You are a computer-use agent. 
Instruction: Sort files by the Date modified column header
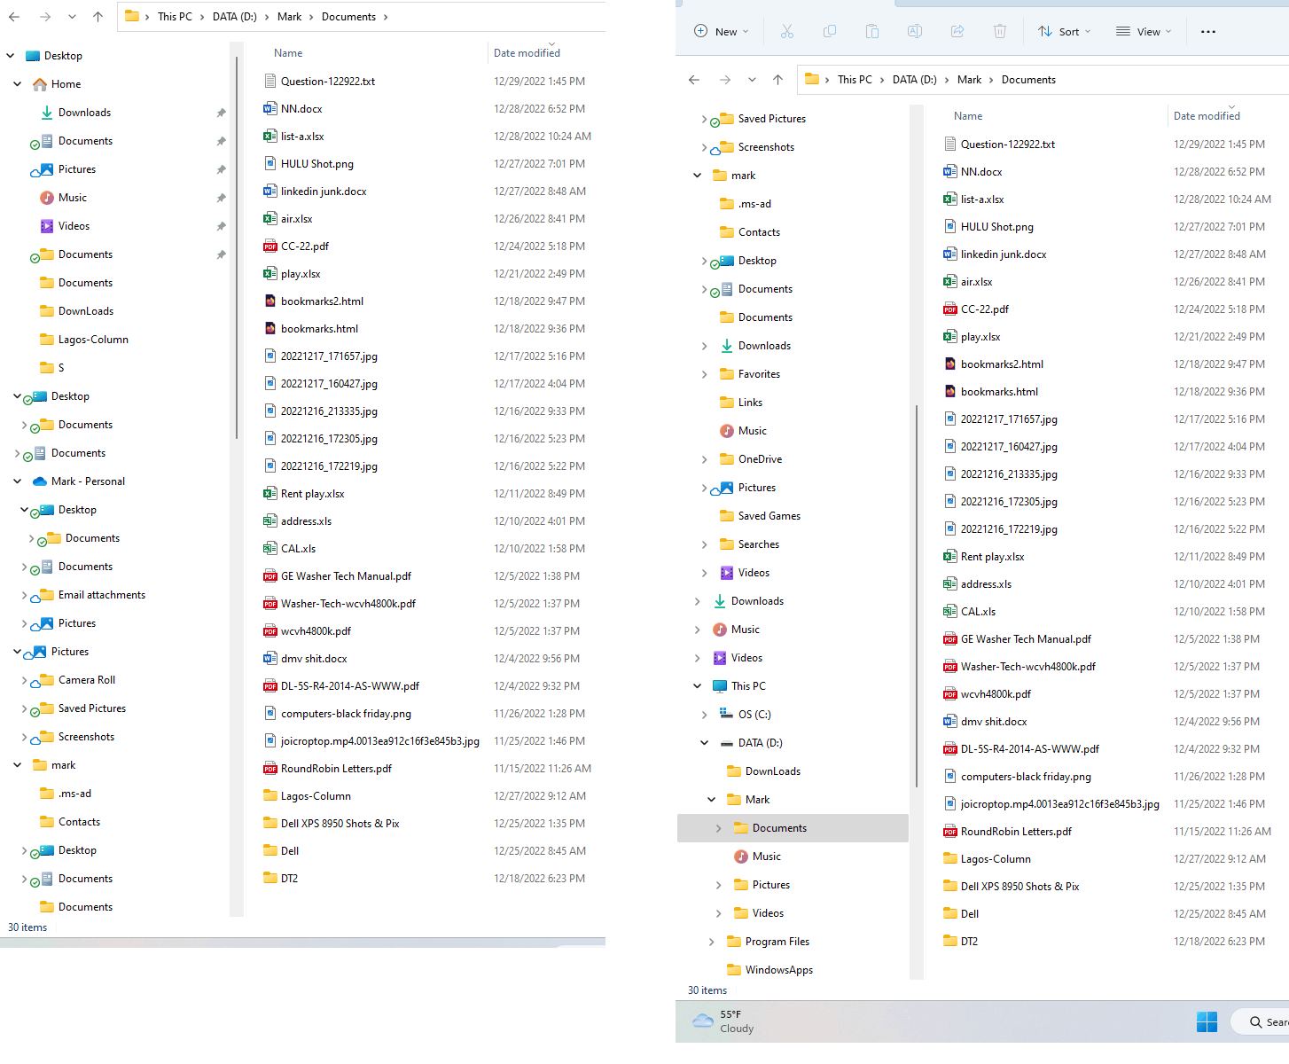pyautogui.click(x=1207, y=115)
